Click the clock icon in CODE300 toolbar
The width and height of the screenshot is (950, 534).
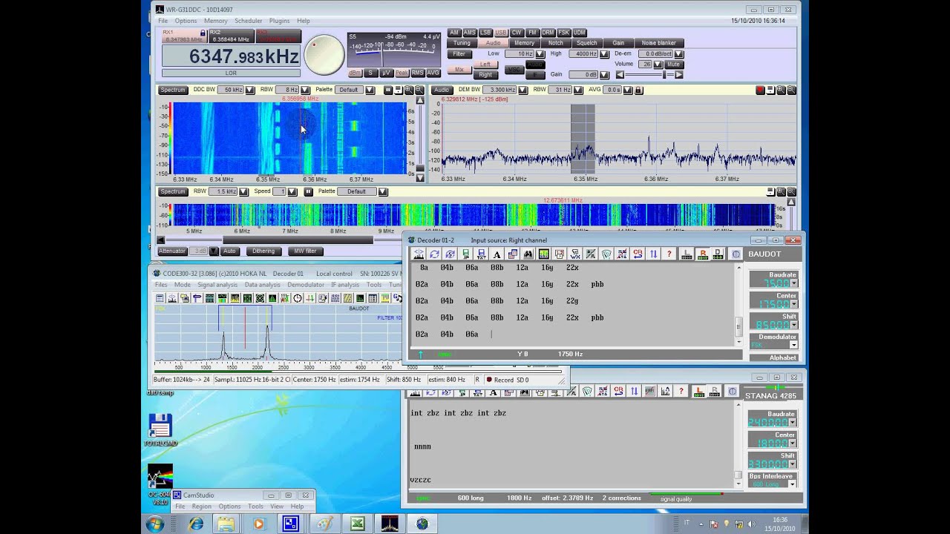pyautogui.click(x=298, y=298)
